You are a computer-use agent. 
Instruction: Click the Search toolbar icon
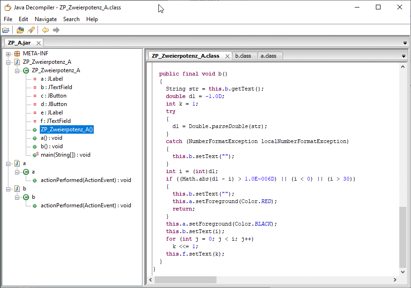[x=31, y=30]
